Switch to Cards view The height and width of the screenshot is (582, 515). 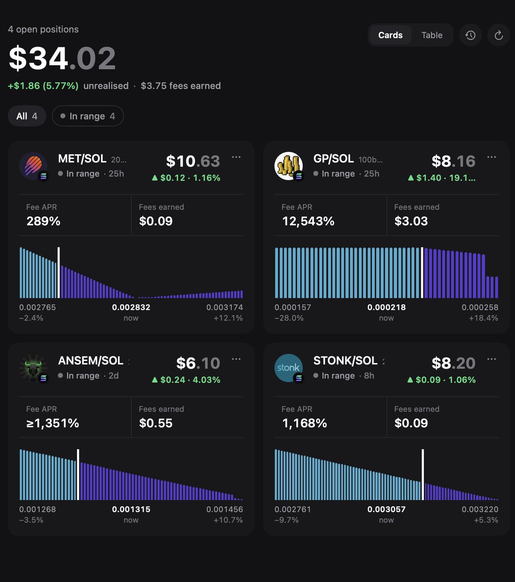390,35
